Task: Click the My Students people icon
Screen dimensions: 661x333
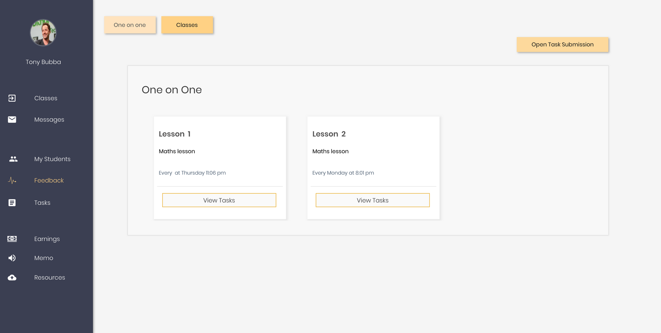Action: [x=13, y=159]
